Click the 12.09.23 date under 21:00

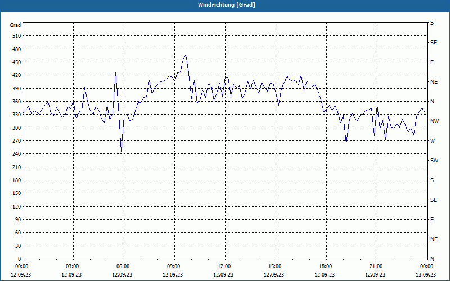pyautogui.click(x=375, y=274)
